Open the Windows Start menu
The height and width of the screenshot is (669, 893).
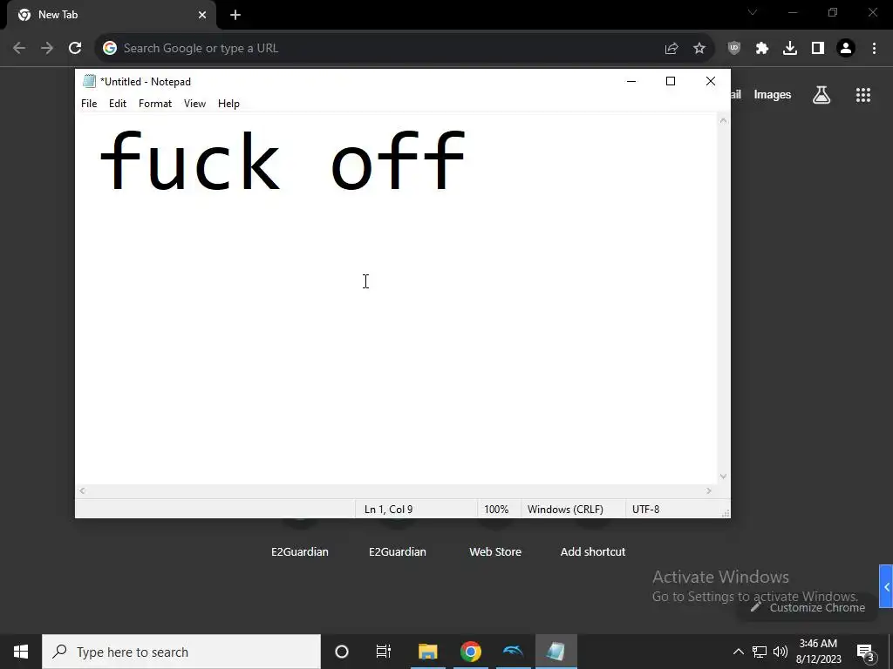tap(21, 652)
